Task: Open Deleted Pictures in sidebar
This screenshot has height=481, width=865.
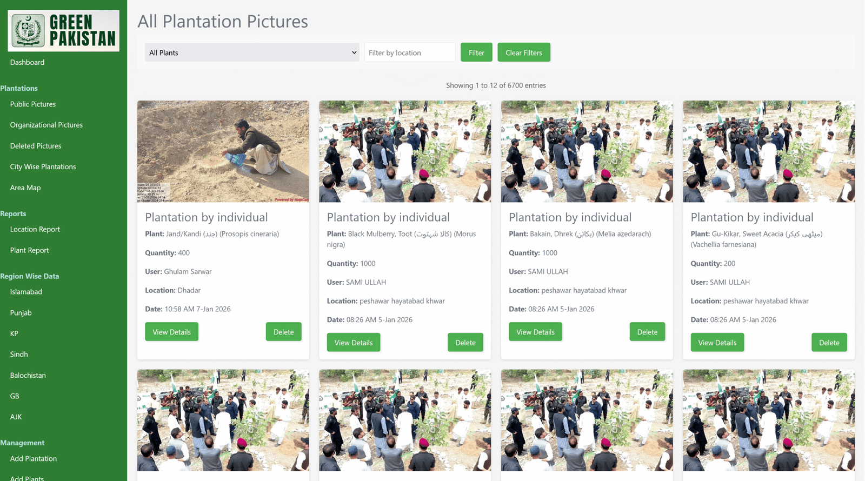Action: 36,146
